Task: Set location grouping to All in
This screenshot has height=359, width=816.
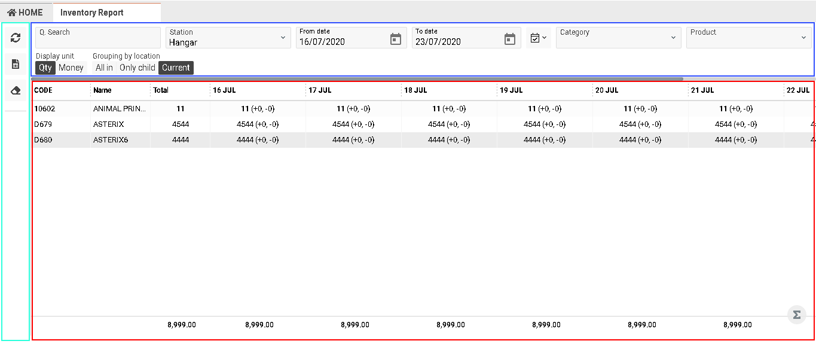Action: 104,68
